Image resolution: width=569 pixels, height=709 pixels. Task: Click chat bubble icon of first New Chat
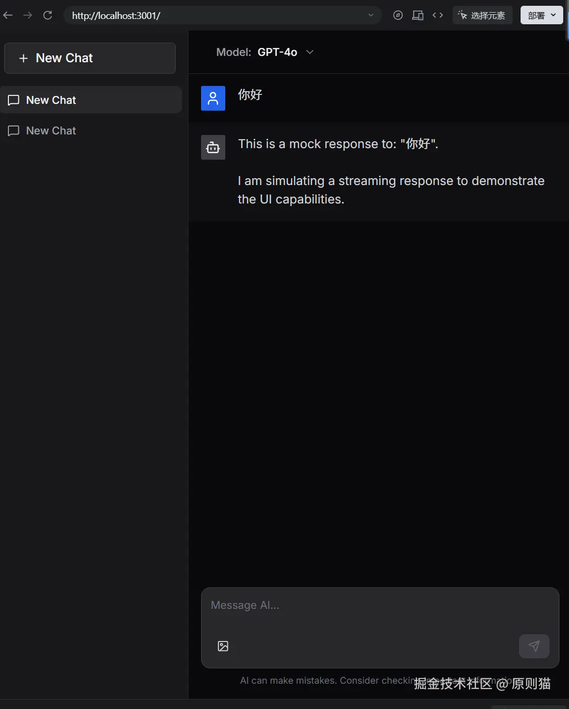[x=14, y=100]
